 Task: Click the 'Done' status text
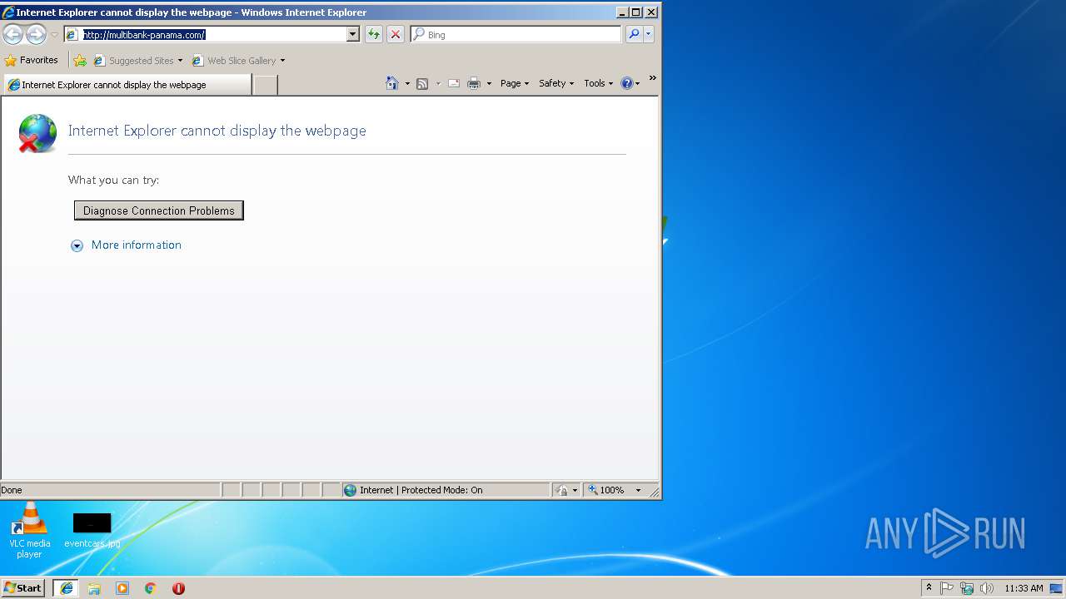(x=12, y=490)
